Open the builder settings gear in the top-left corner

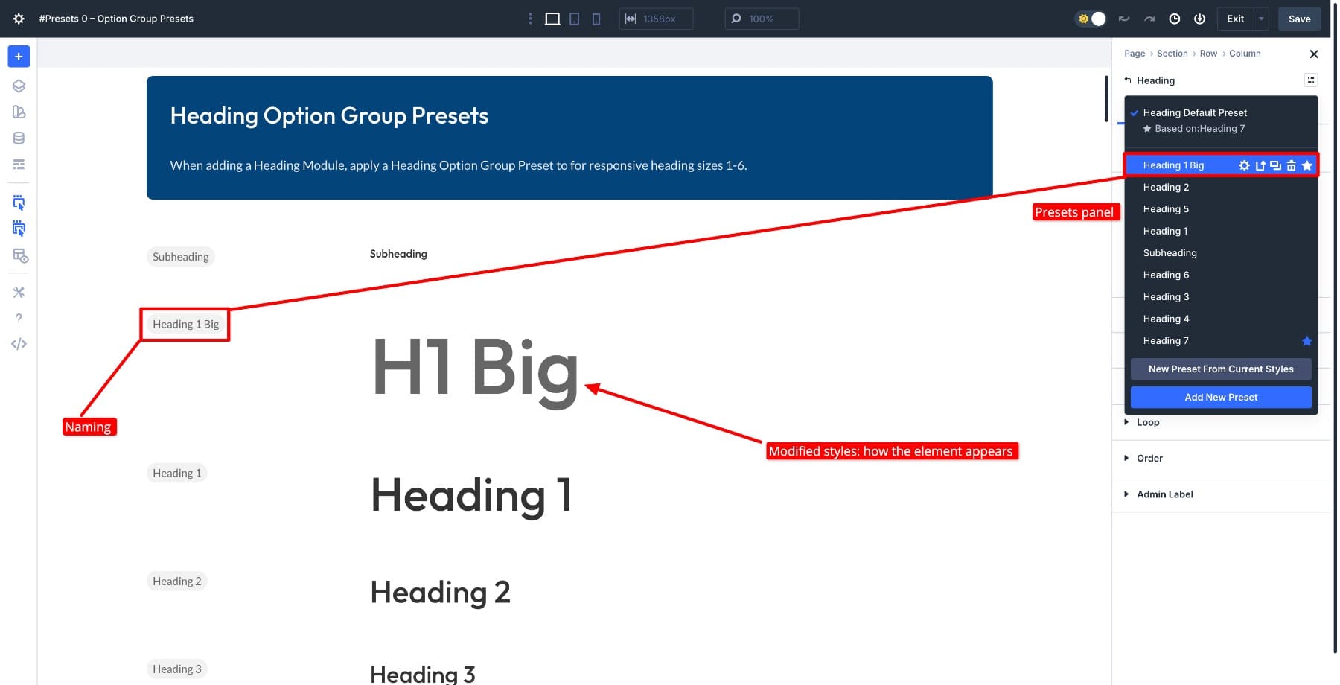pyautogui.click(x=19, y=19)
